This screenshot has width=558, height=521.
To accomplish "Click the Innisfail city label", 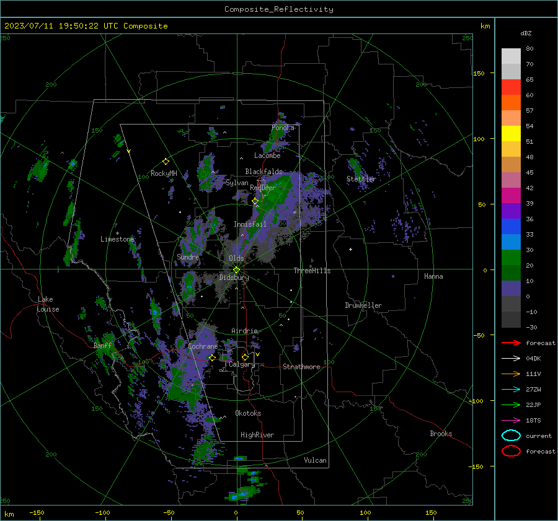I will tap(250, 224).
